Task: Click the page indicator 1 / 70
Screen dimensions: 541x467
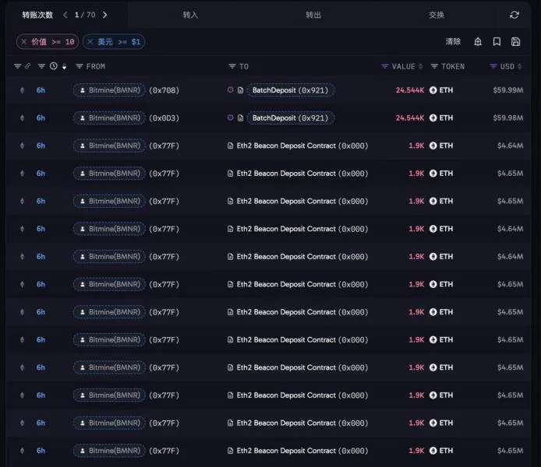Action: 85,15
